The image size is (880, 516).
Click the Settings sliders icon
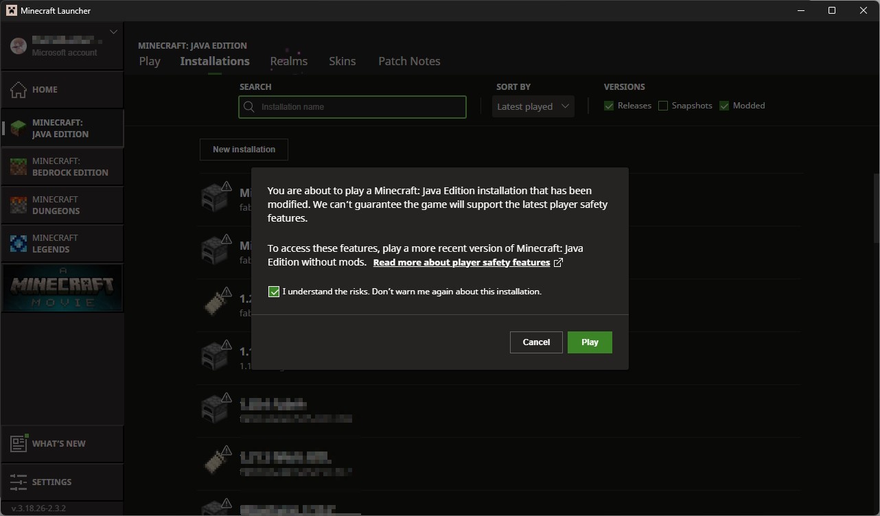[x=19, y=482]
